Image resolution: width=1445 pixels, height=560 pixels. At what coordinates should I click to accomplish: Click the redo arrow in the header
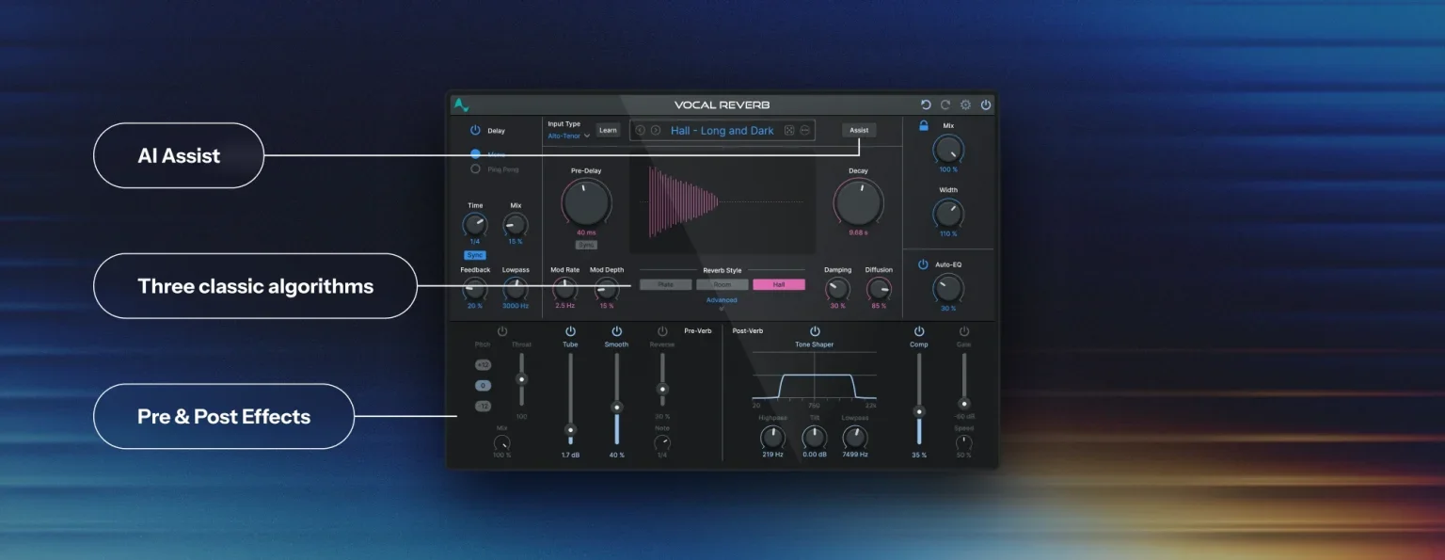click(945, 104)
